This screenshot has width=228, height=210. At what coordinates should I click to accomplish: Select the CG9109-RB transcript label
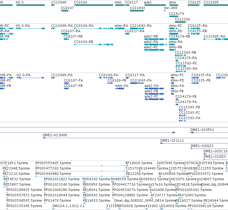[84, 42]
